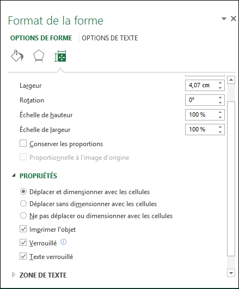
Task: Open the Effects pentagon tab
Action: point(39,56)
